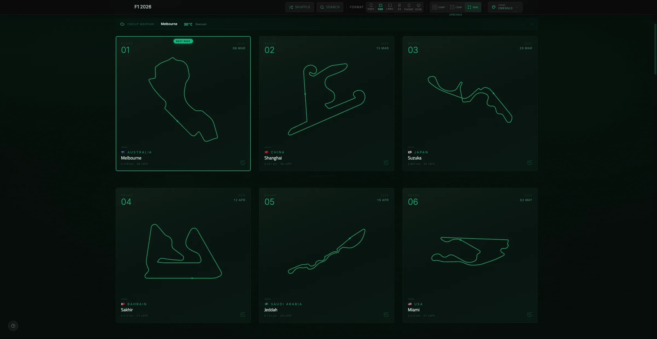Click the Melbourne weather location name
Image resolution: width=657 pixels, height=339 pixels.
[x=169, y=24]
